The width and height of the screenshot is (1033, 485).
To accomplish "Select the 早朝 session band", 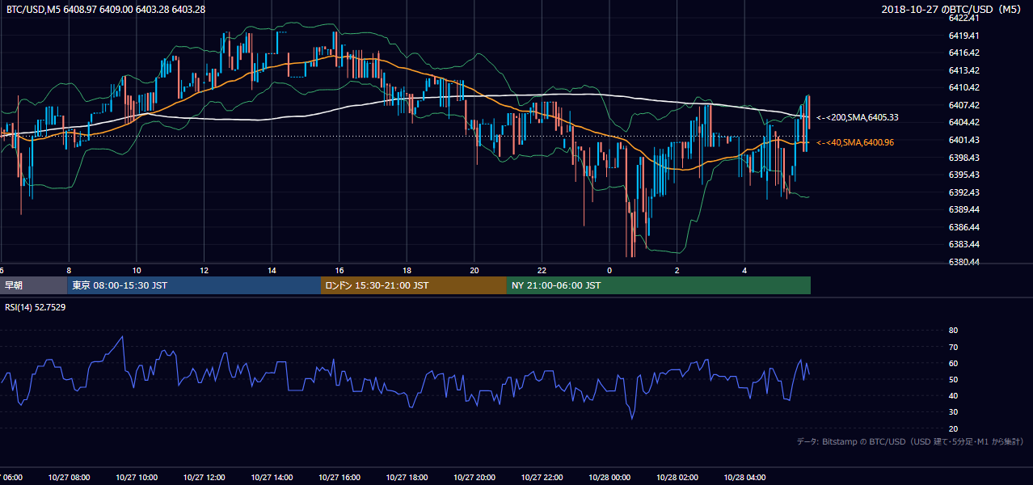I will click(x=33, y=285).
